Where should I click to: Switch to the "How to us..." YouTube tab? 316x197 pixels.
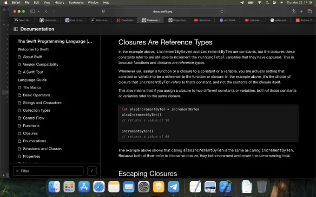[203, 20]
